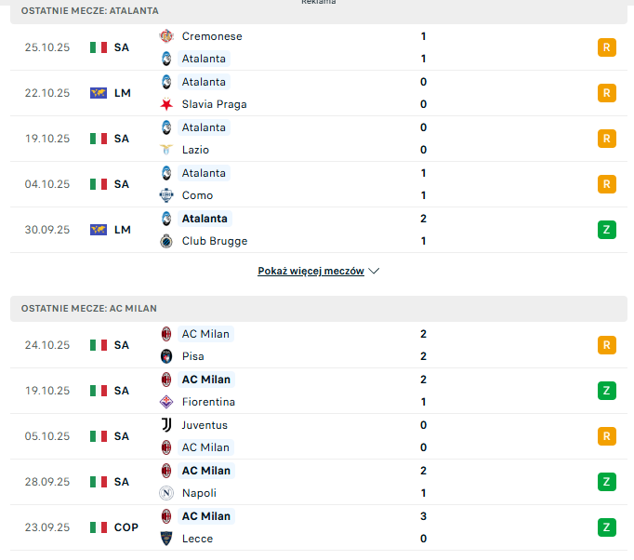Click the Fiorentina purple crest
This screenshot has width=634, height=560.
[166, 402]
